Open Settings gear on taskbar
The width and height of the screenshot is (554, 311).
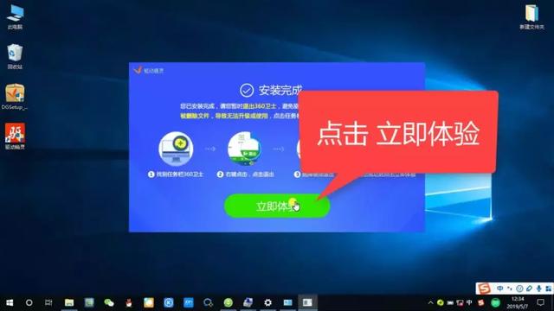pyautogui.click(x=267, y=302)
